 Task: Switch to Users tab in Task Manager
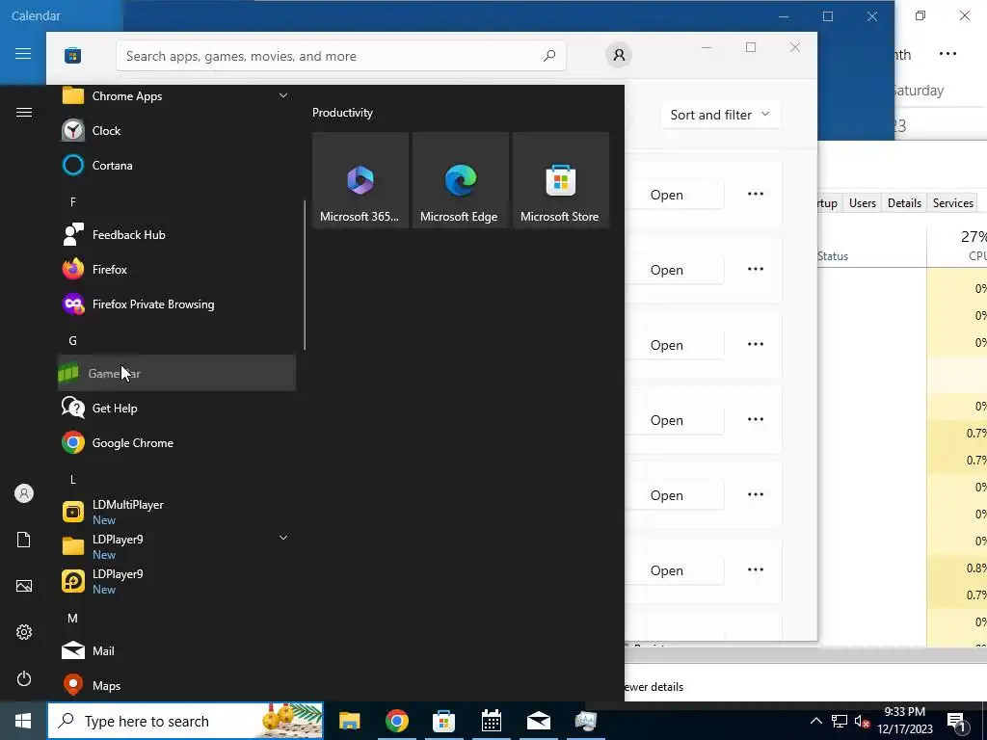(863, 203)
